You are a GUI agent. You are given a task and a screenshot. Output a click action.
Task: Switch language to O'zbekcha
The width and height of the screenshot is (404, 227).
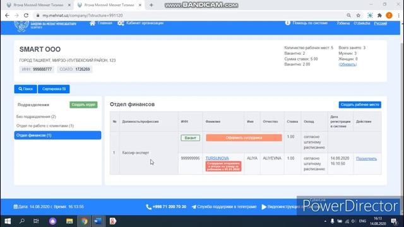(x=362, y=23)
